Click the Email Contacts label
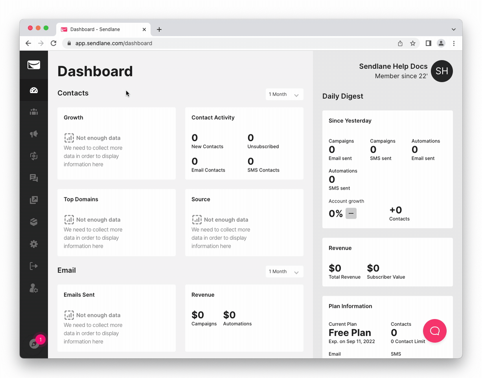482x378 pixels. pos(208,170)
